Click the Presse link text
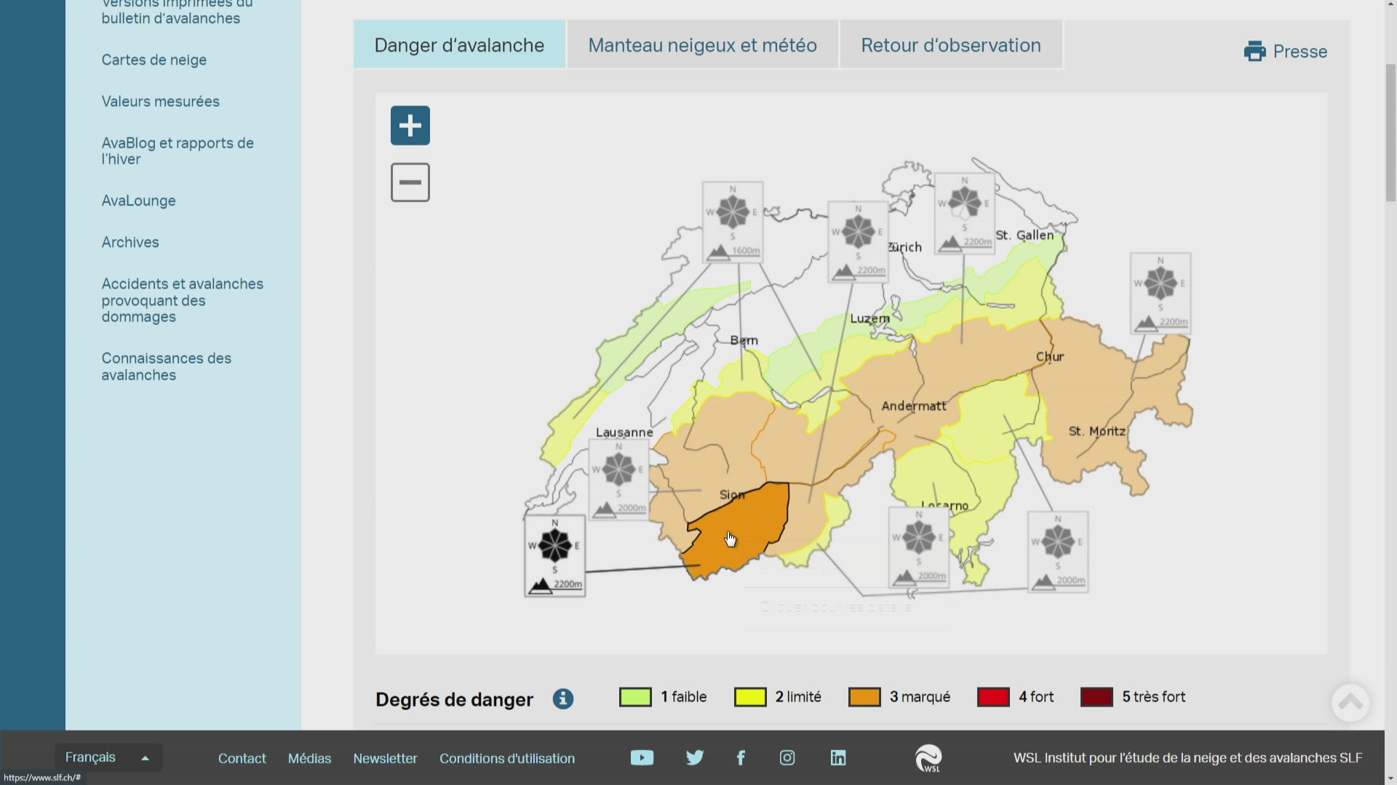 (x=1300, y=52)
